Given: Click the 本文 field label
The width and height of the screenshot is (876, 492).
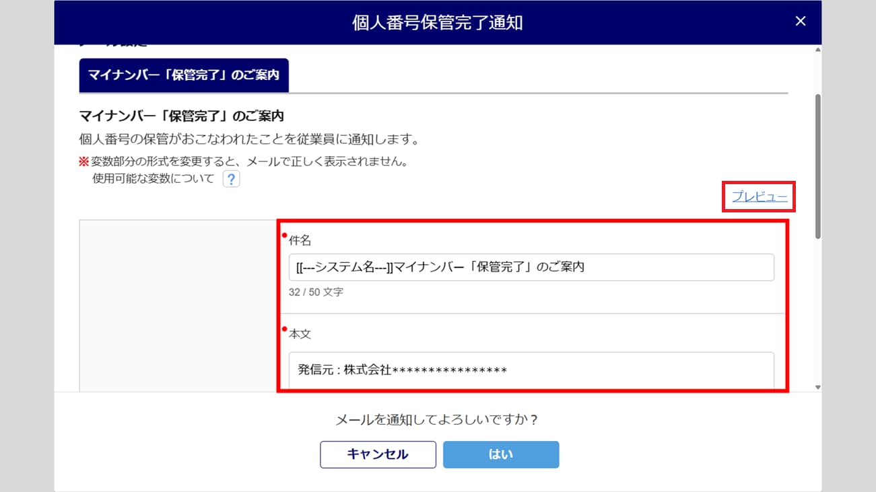Looking at the screenshot, I should click(300, 334).
